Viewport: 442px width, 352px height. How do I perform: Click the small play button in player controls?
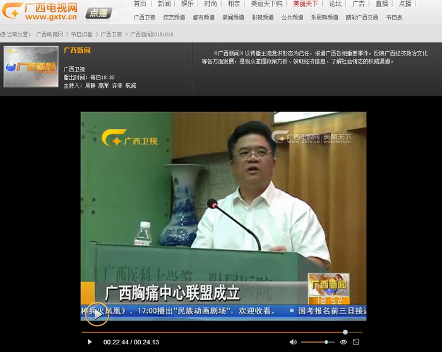(x=89, y=342)
